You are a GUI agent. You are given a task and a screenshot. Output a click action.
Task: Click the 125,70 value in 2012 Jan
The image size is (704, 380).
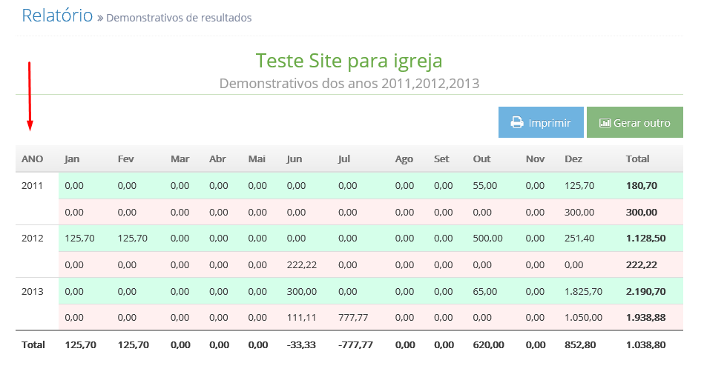click(79, 239)
